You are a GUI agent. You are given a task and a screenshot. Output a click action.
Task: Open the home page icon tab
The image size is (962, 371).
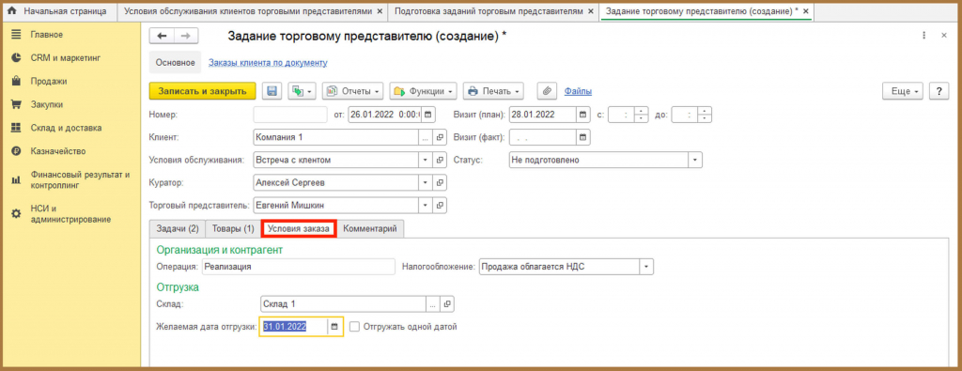tap(11, 11)
